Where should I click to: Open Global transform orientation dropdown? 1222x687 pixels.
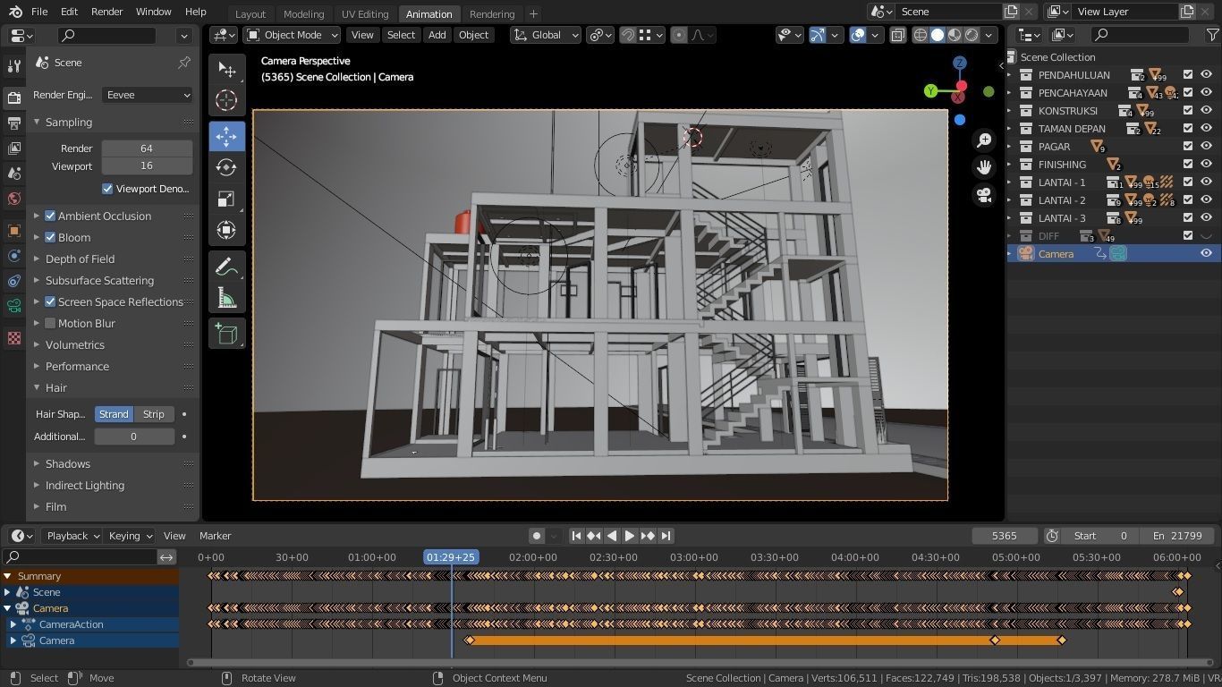(x=546, y=35)
